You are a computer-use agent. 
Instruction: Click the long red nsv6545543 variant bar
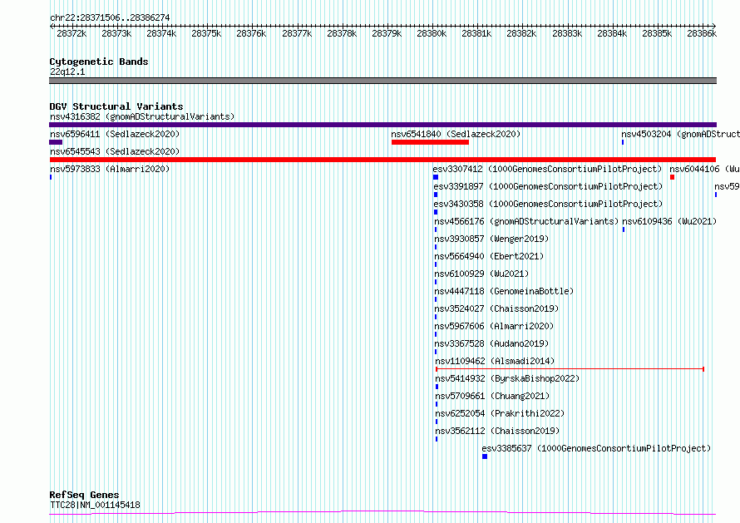coord(382,160)
